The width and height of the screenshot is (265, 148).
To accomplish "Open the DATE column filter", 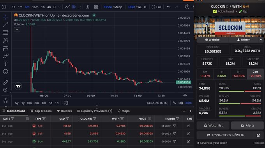I will (x=12, y=119).
